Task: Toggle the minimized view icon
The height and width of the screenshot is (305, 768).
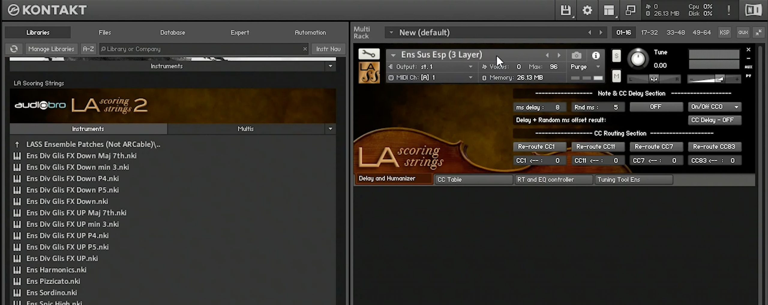Action: [630, 10]
